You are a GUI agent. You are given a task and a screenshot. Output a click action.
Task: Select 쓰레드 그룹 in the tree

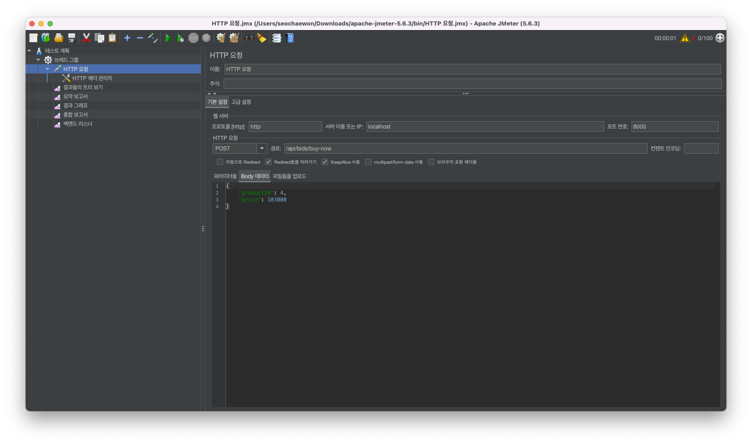coord(66,60)
